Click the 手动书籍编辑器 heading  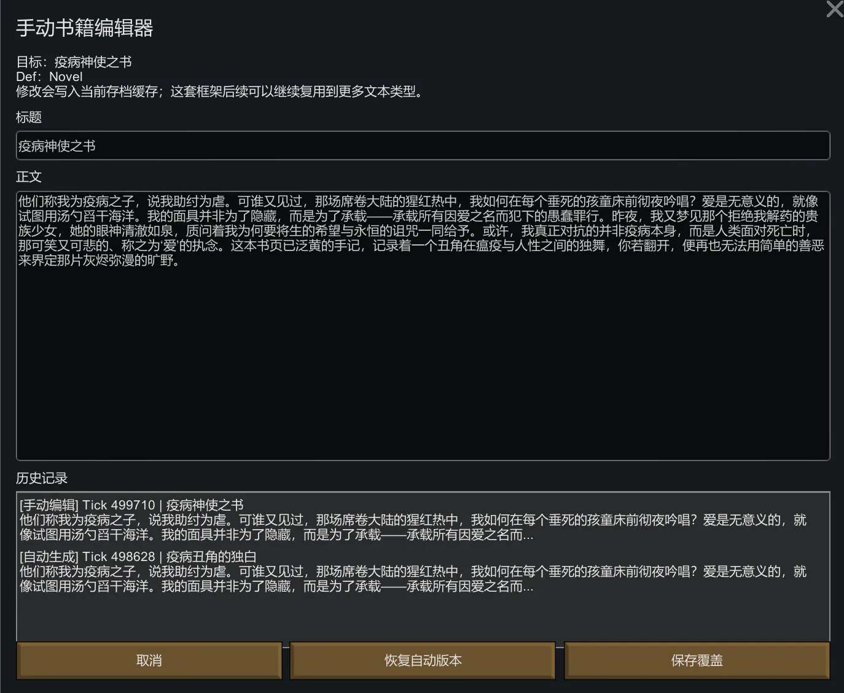click(x=85, y=28)
